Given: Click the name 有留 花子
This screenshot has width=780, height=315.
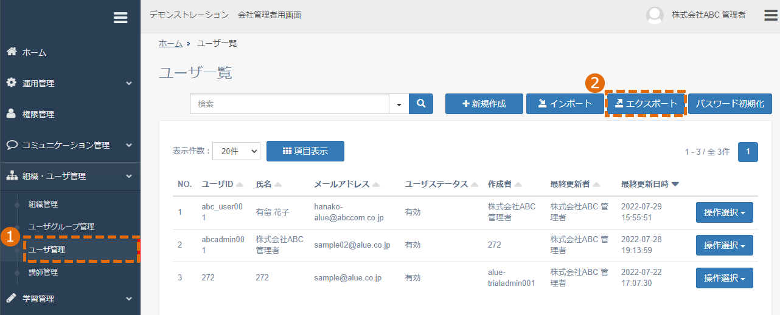Looking at the screenshot, I should tap(273, 212).
